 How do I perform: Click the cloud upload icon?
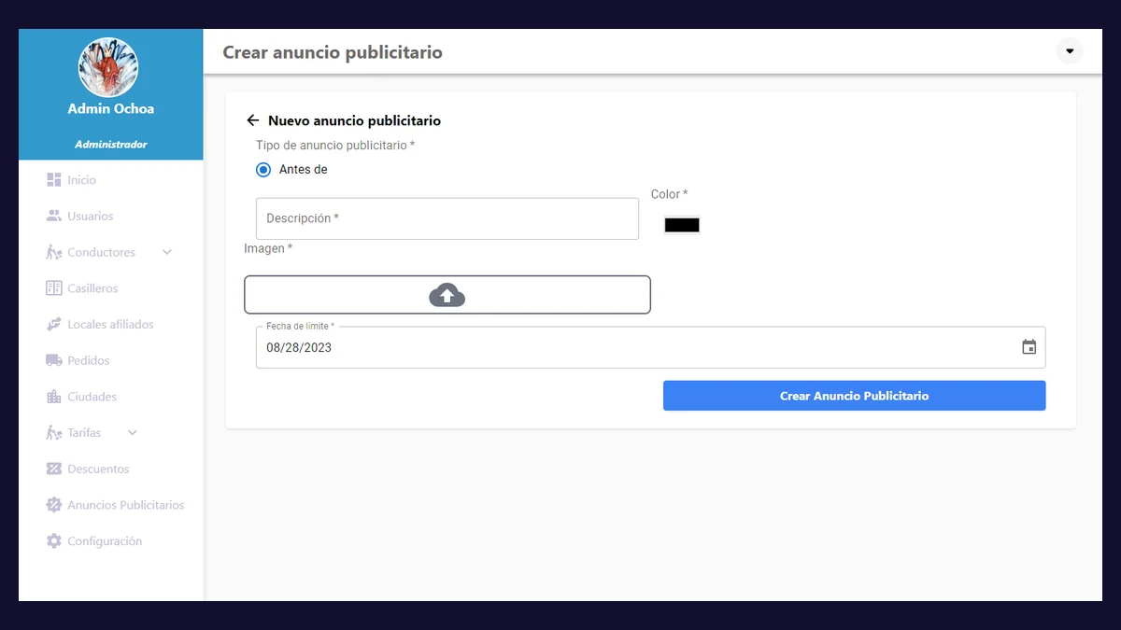click(447, 295)
